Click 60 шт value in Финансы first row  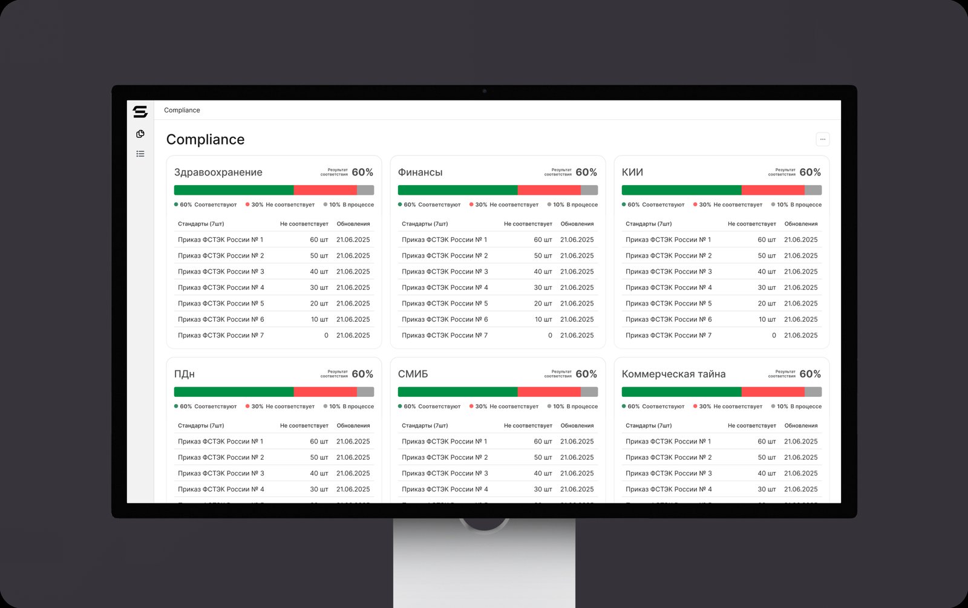543,240
